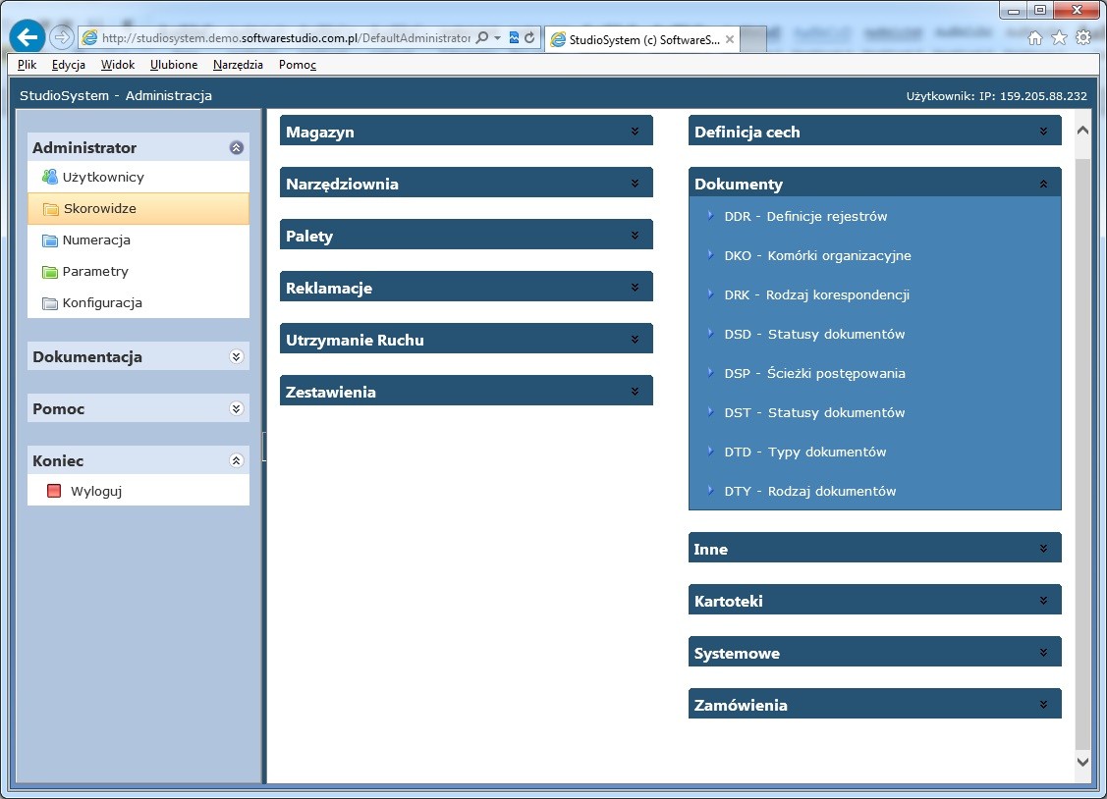Click the arrow bullet beside DTY entry

point(710,491)
